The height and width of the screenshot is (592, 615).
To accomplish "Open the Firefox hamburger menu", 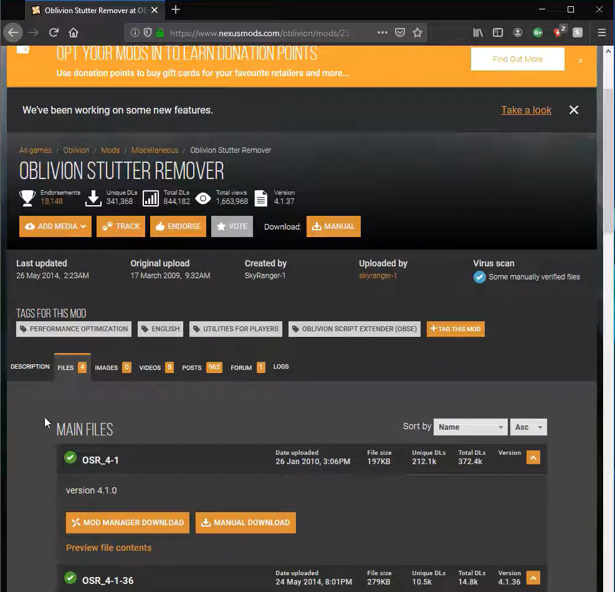I will pos(602,32).
